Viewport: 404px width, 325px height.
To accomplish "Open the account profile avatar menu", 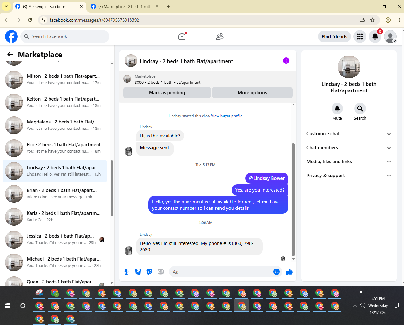I will (390, 36).
